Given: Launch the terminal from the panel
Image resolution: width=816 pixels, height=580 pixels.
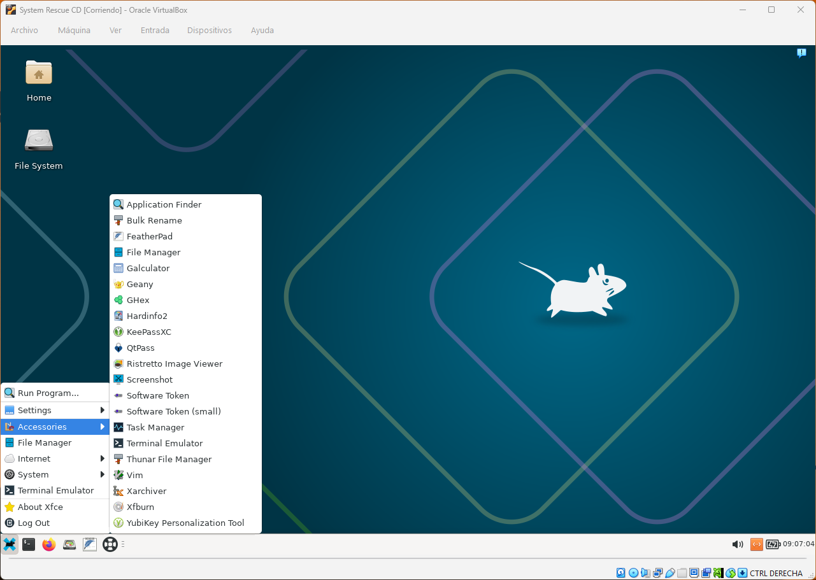Looking at the screenshot, I should (29, 544).
